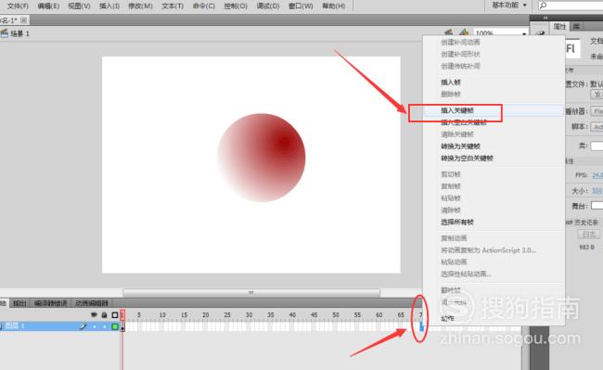The image size is (603, 370).
Task: Select the 图层 1 layer name
Action: (15, 326)
